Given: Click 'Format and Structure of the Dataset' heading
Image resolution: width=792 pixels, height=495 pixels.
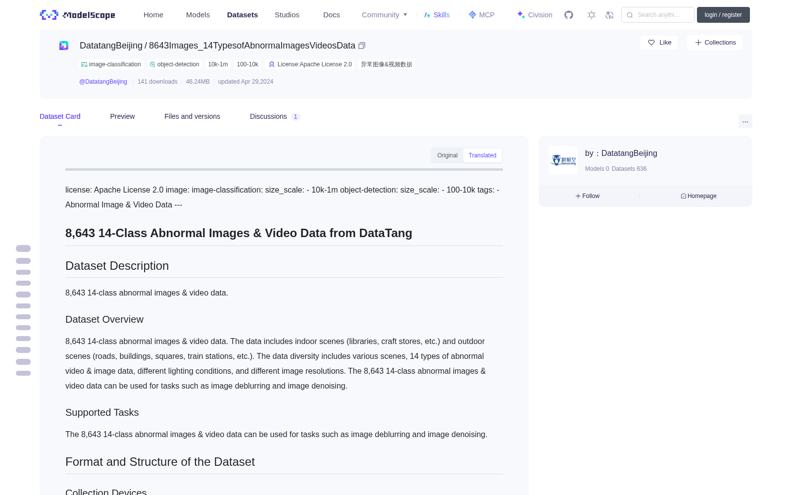Looking at the screenshot, I should pos(160,462).
